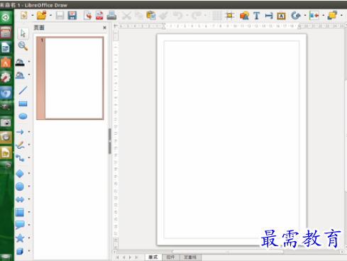Click the Print icon
The width and height of the screenshot is (347, 261).
(x=111, y=16)
